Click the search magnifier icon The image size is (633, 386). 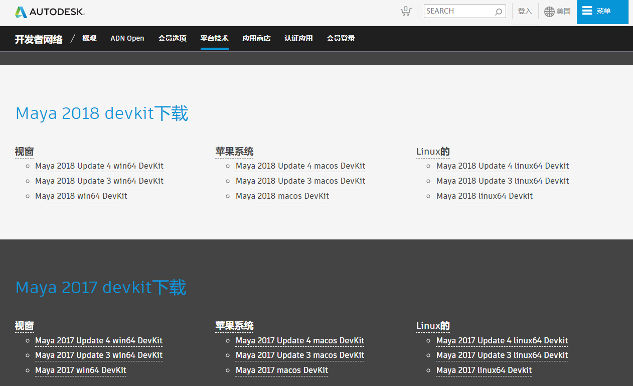pyautogui.click(x=498, y=11)
